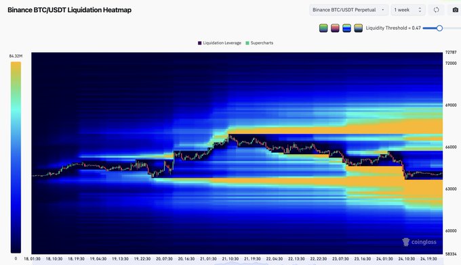This screenshot has height=265, width=461.
Task: Click the camera screenshot icon
Action: point(456,9)
